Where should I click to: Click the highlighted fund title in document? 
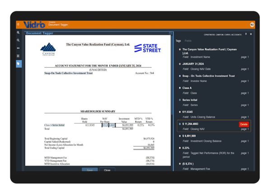tap(98, 44)
